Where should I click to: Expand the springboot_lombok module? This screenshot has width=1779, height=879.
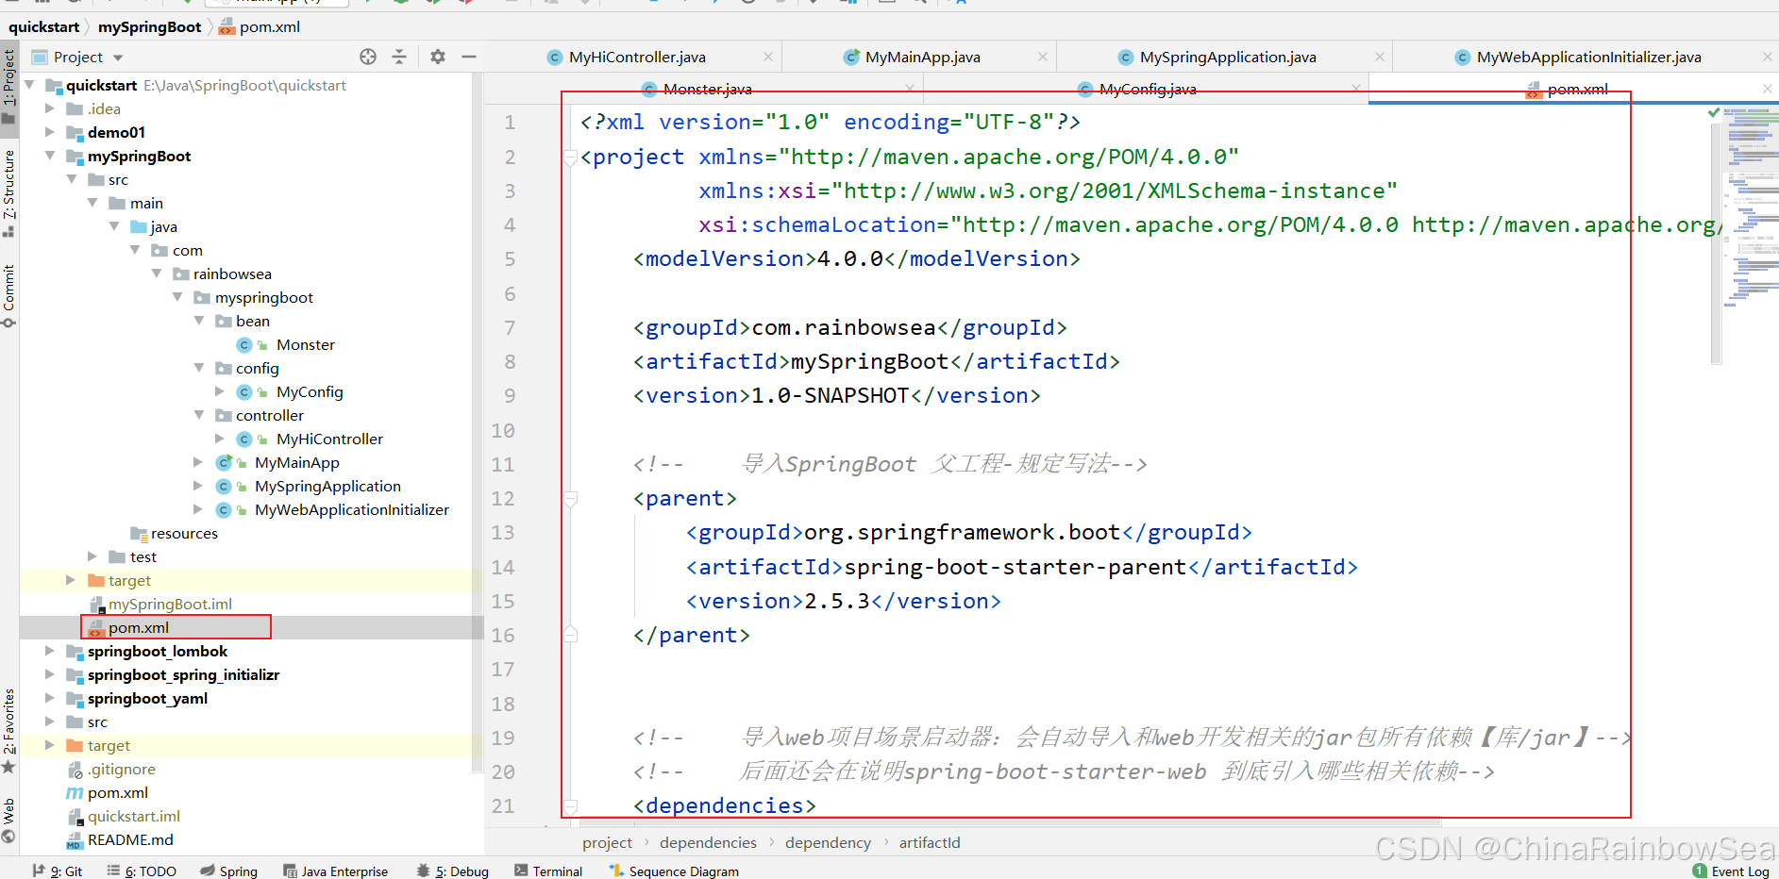(x=49, y=651)
